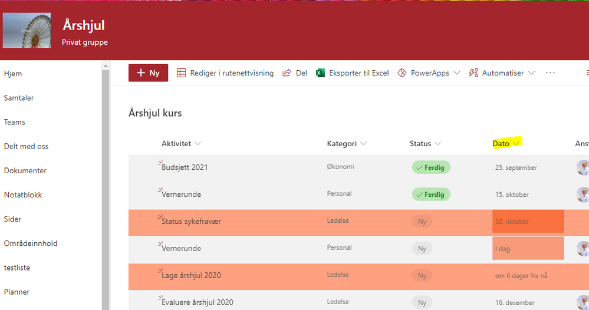Click the Ny status on Evaluere årshjul 2020
The width and height of the screenshot is (589, 310).
[x=422, y=302]
